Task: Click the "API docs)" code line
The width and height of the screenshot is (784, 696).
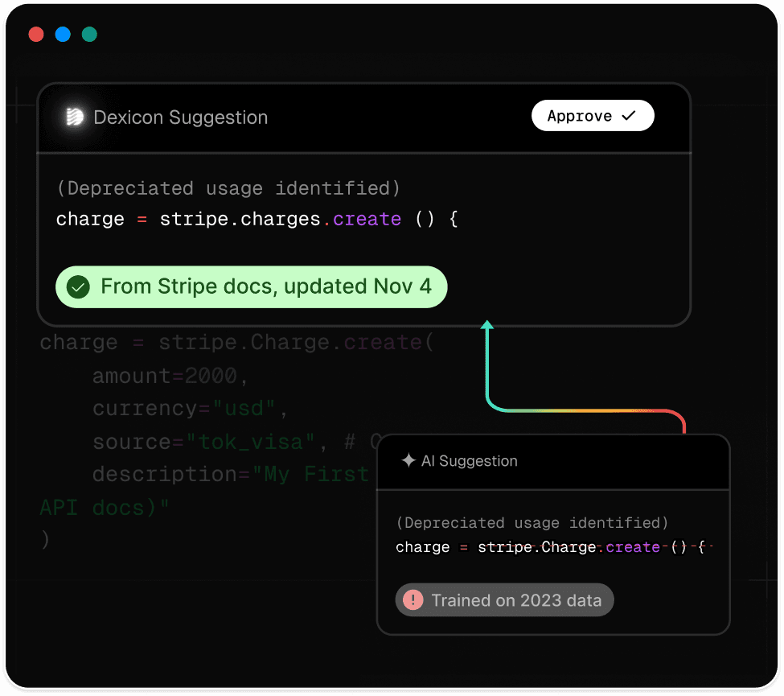Action: click(105, 508)
